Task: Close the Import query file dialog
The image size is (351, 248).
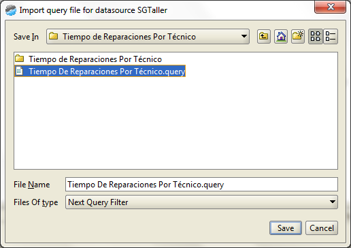Action: 330,7
